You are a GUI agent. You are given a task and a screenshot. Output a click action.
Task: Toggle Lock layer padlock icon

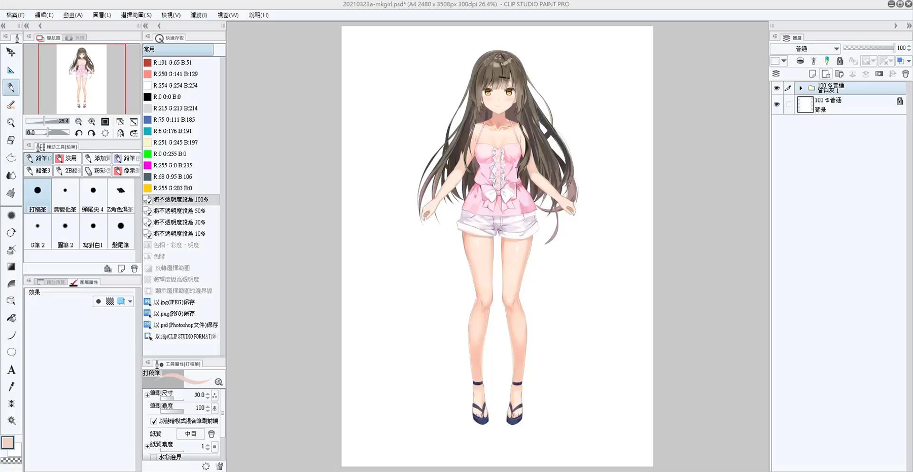pos(840,61)
